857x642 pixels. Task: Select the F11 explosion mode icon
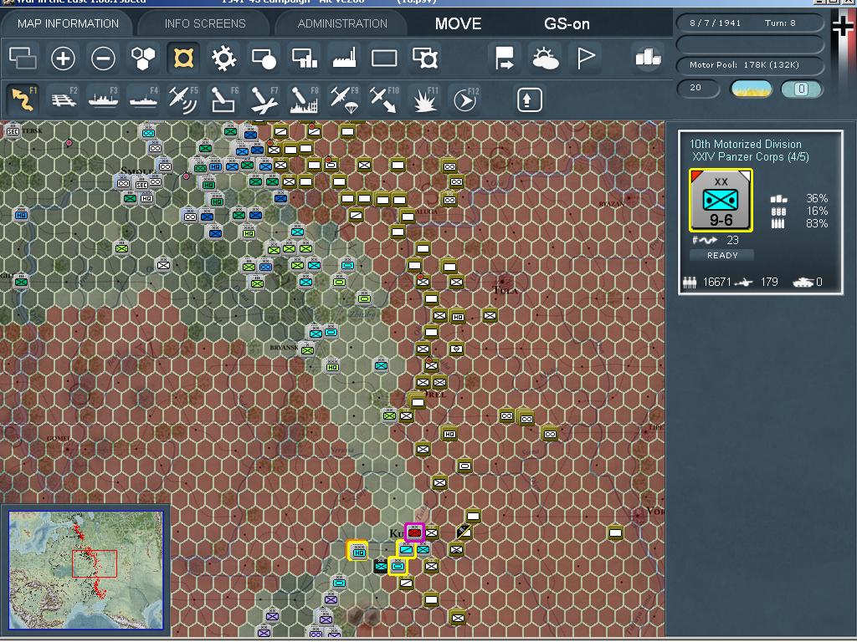[424, 99]
